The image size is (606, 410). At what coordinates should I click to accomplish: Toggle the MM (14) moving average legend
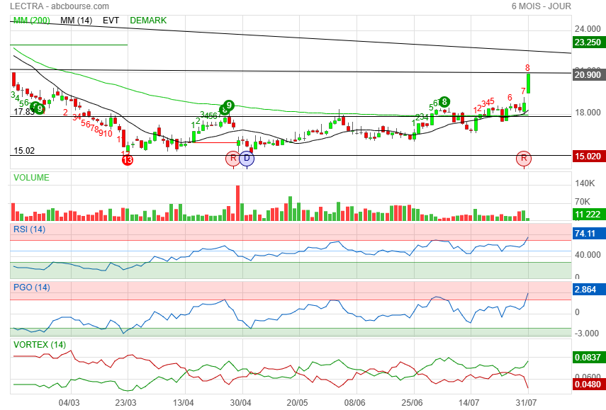[x=76, y=21]
